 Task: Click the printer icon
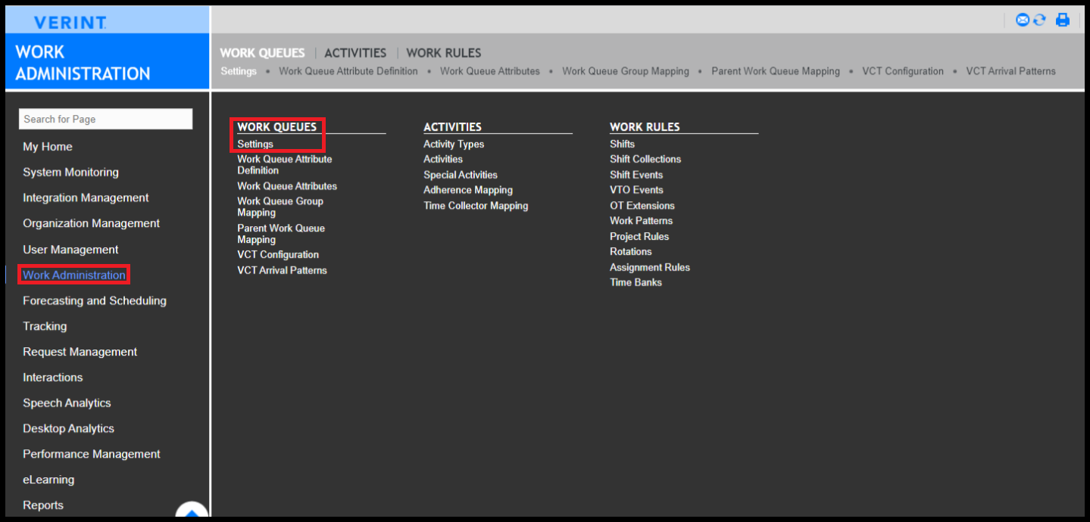1063,20
